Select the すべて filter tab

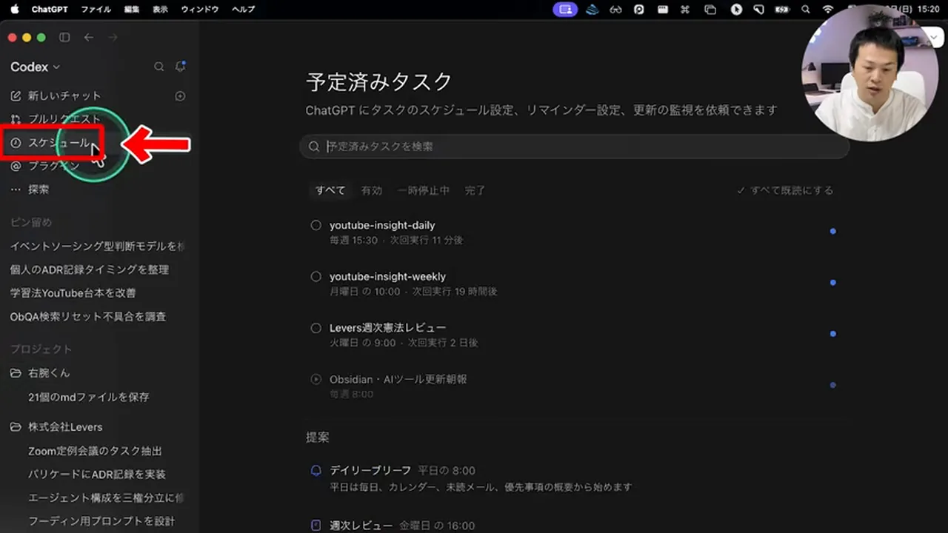330,190
